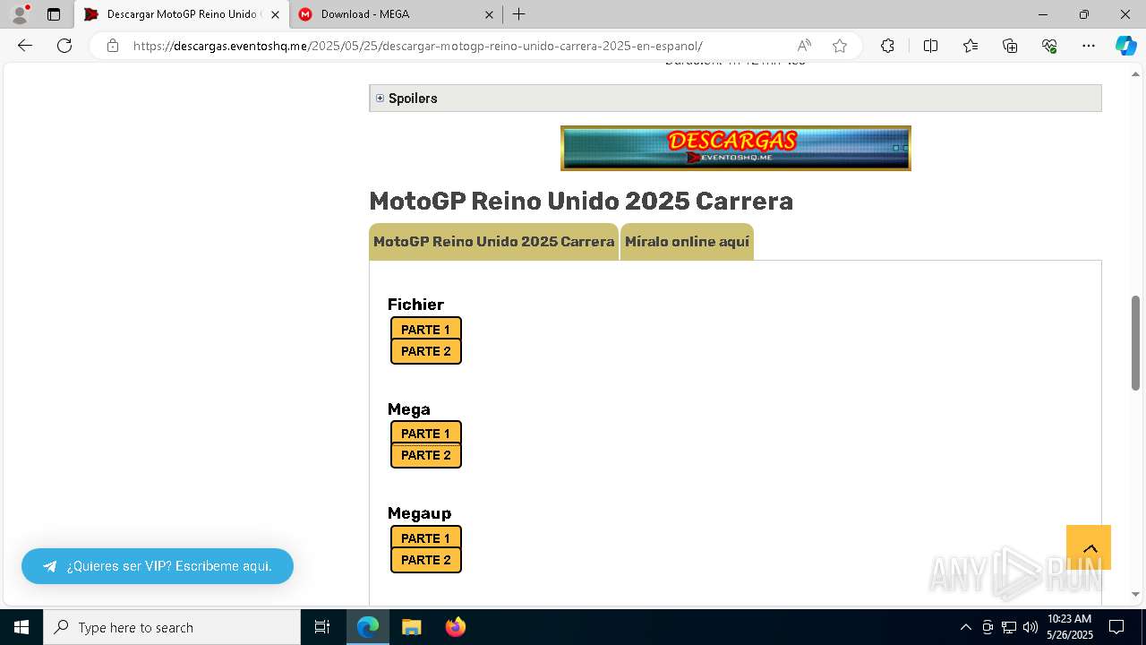The height and width of the screenshot is (645, 1146).
Task: Open Settings and more ellipsis
Action: (1089, 46)
